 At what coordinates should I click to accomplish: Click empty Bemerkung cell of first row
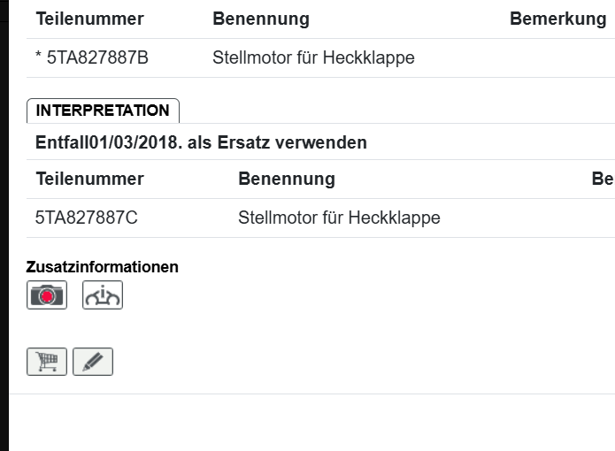coord(557,58)
